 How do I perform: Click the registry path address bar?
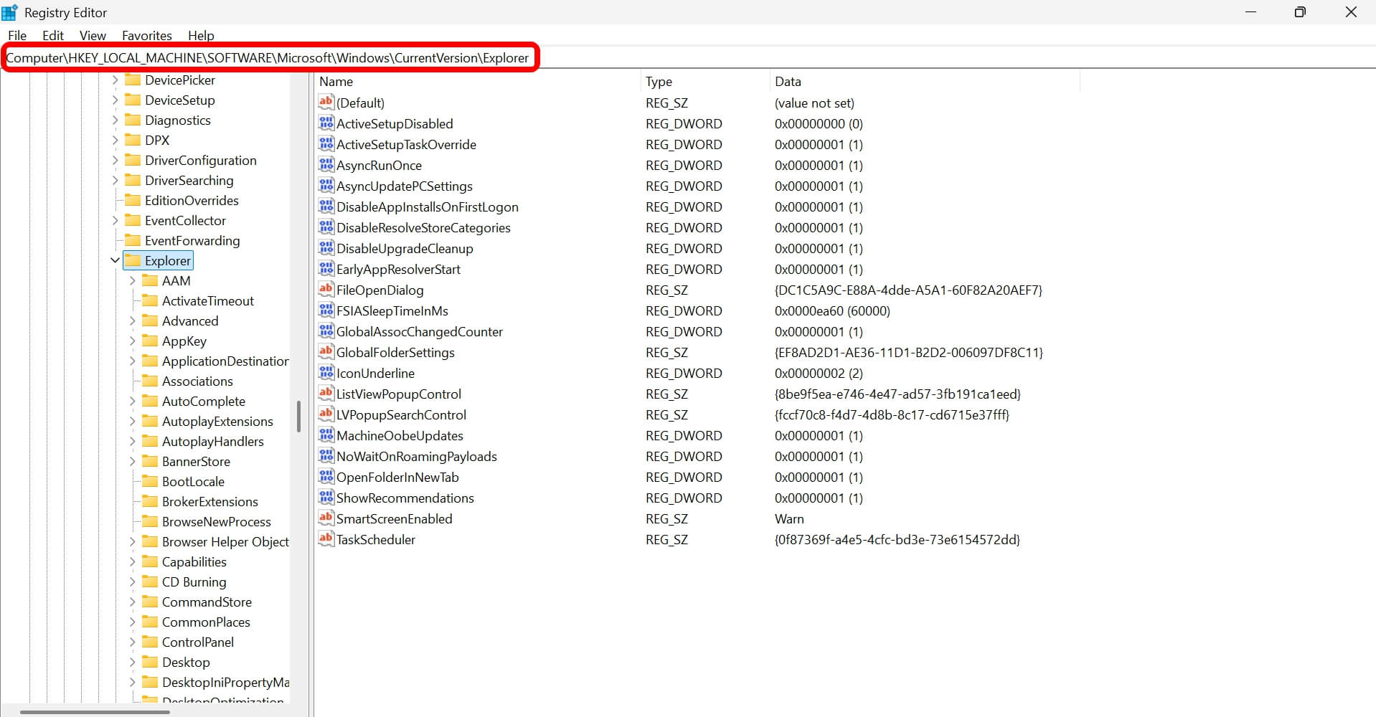coord(687,57)
